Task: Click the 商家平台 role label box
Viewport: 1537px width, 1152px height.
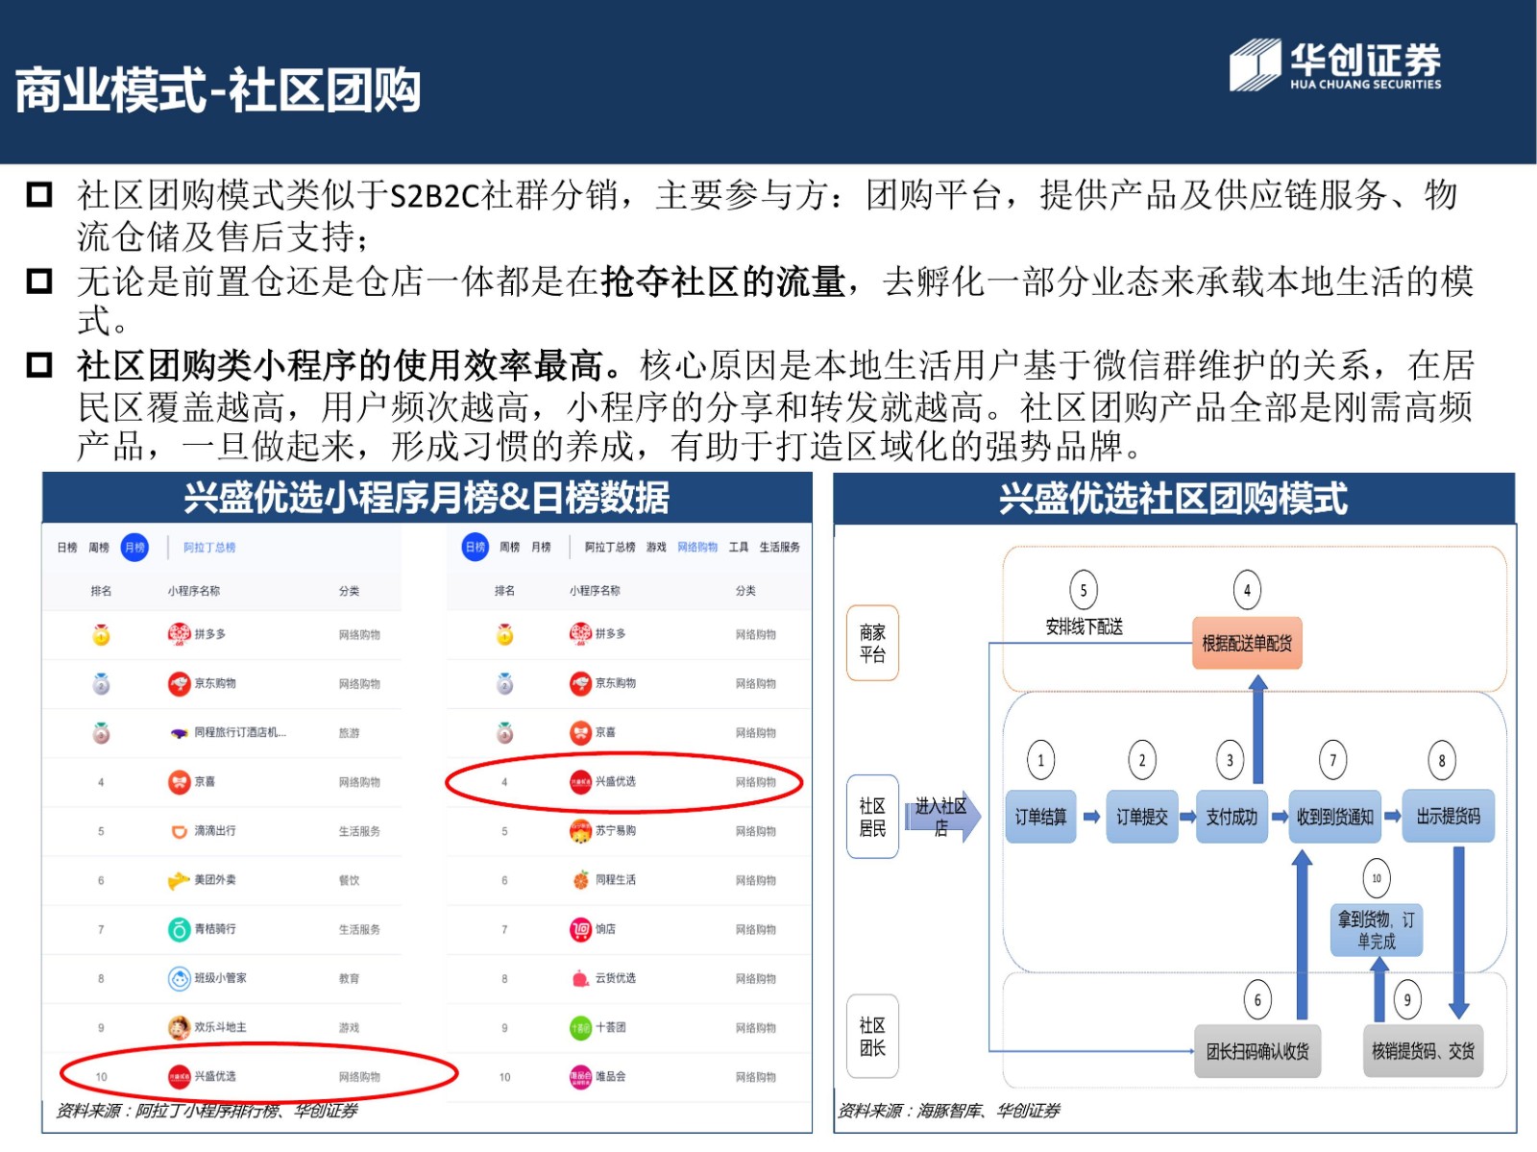Action: coord(872,644)
